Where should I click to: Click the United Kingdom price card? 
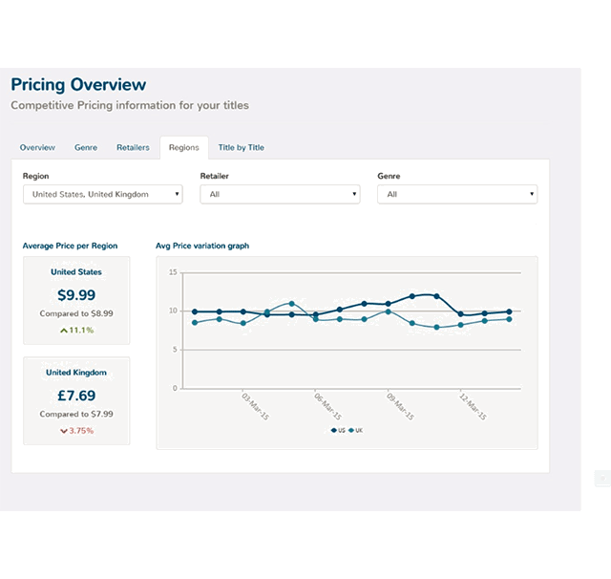76,401
